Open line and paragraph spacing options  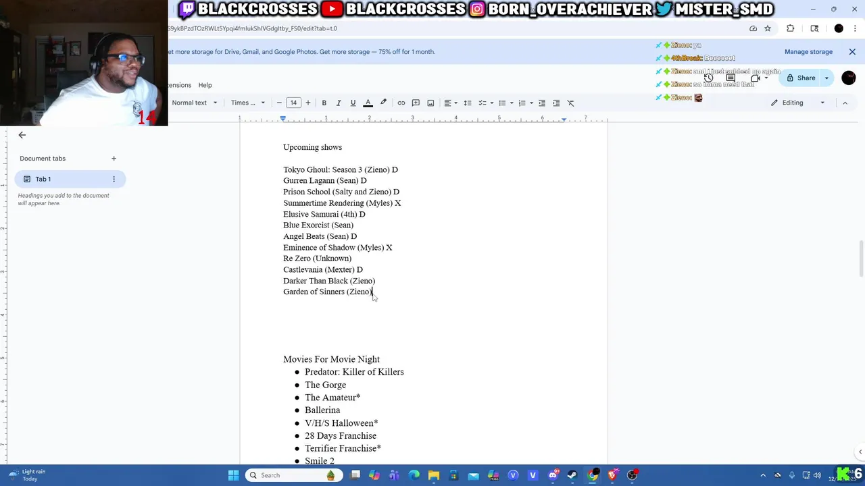467,103
